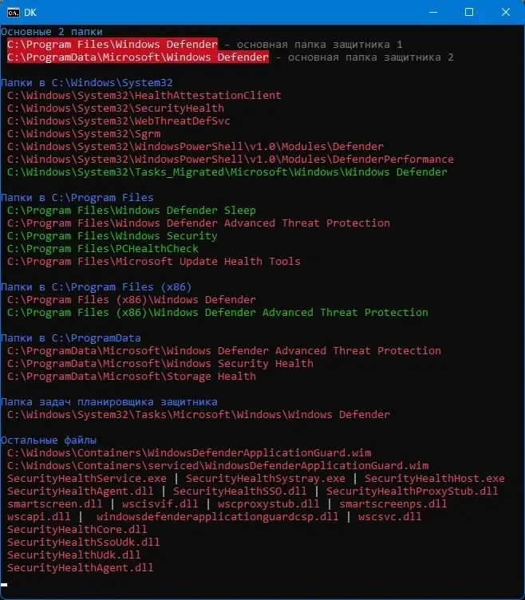Click the highlighted C:\ProgramData\Microsoft\Windows Defender path
525x600 pixels.
[137, 57]
